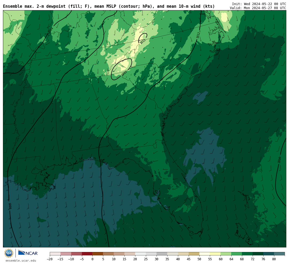Click the dark green swatch between 72 and 76
Image resolution: width=289 pixels, height=264 pixels.
point(258,254)
